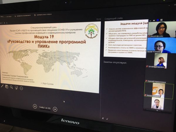Increase the notes text size

[103, 118]
